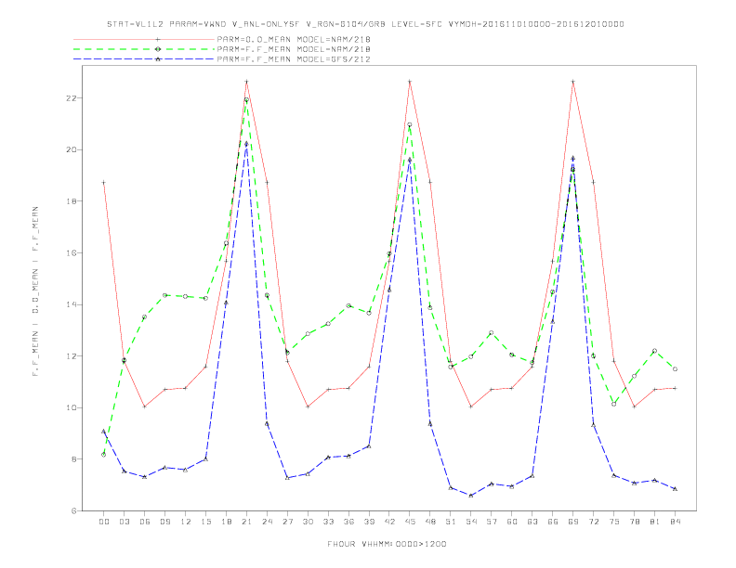736x568 pixels.
Task: Click x-axis forecast hour label 57
Action: (x=492, y=522)
